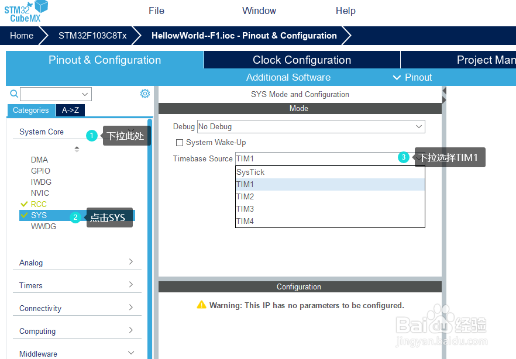516x359 pixels.
Task: Go to the Home breadcrumb
Action: click(22, 36)
